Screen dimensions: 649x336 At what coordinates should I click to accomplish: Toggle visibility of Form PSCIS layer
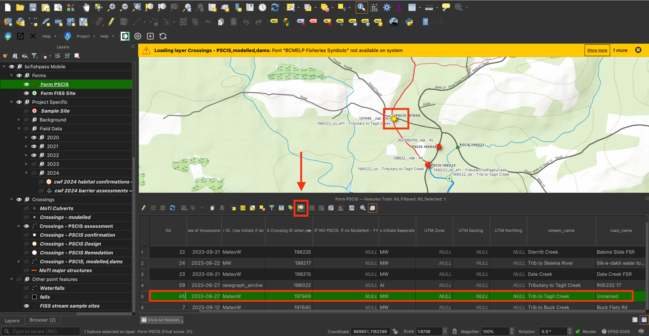tap(26, 84)
